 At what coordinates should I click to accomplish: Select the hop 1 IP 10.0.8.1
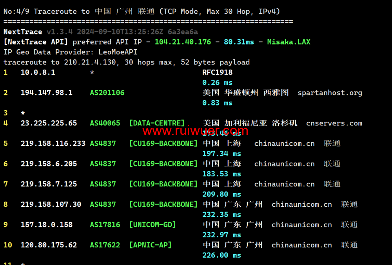pyautogui.click(x=38, y=72)
